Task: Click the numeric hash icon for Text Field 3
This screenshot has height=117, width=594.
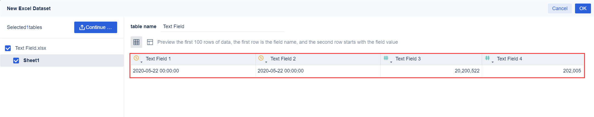Action: pos(386,58)
